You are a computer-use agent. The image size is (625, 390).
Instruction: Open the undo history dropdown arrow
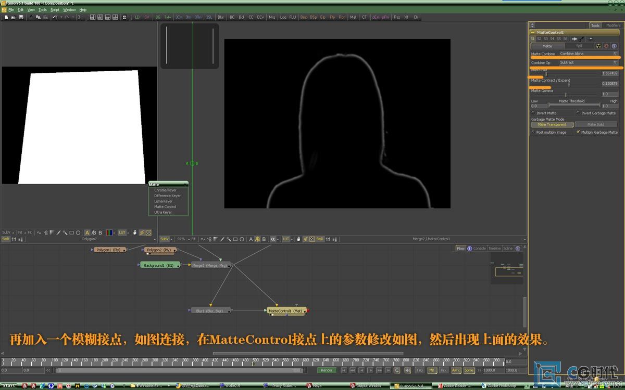coord(61,17)
